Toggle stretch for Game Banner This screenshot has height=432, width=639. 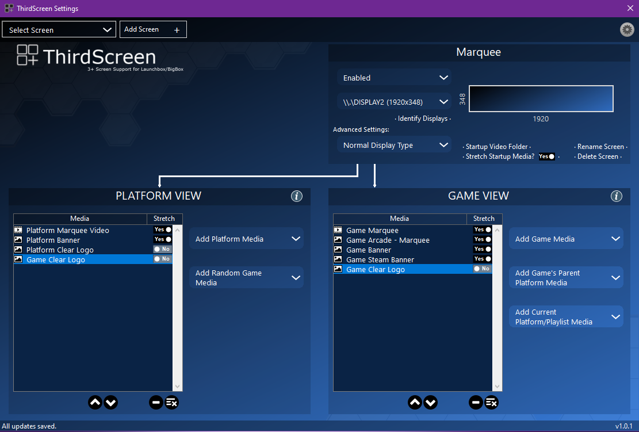[483, 249]
